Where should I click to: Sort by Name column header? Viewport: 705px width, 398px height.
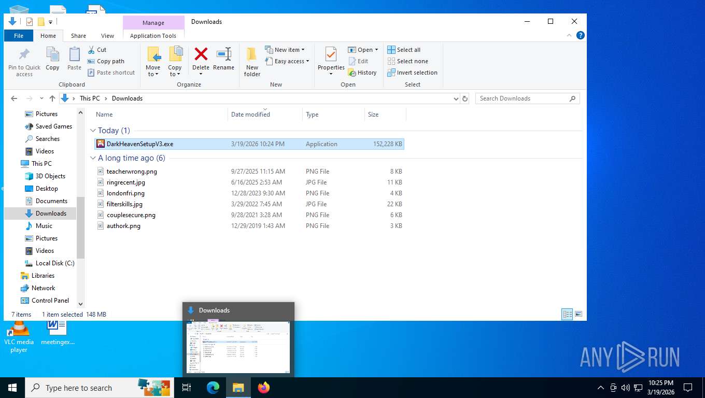pyautogui.click(x=160, y=115)
